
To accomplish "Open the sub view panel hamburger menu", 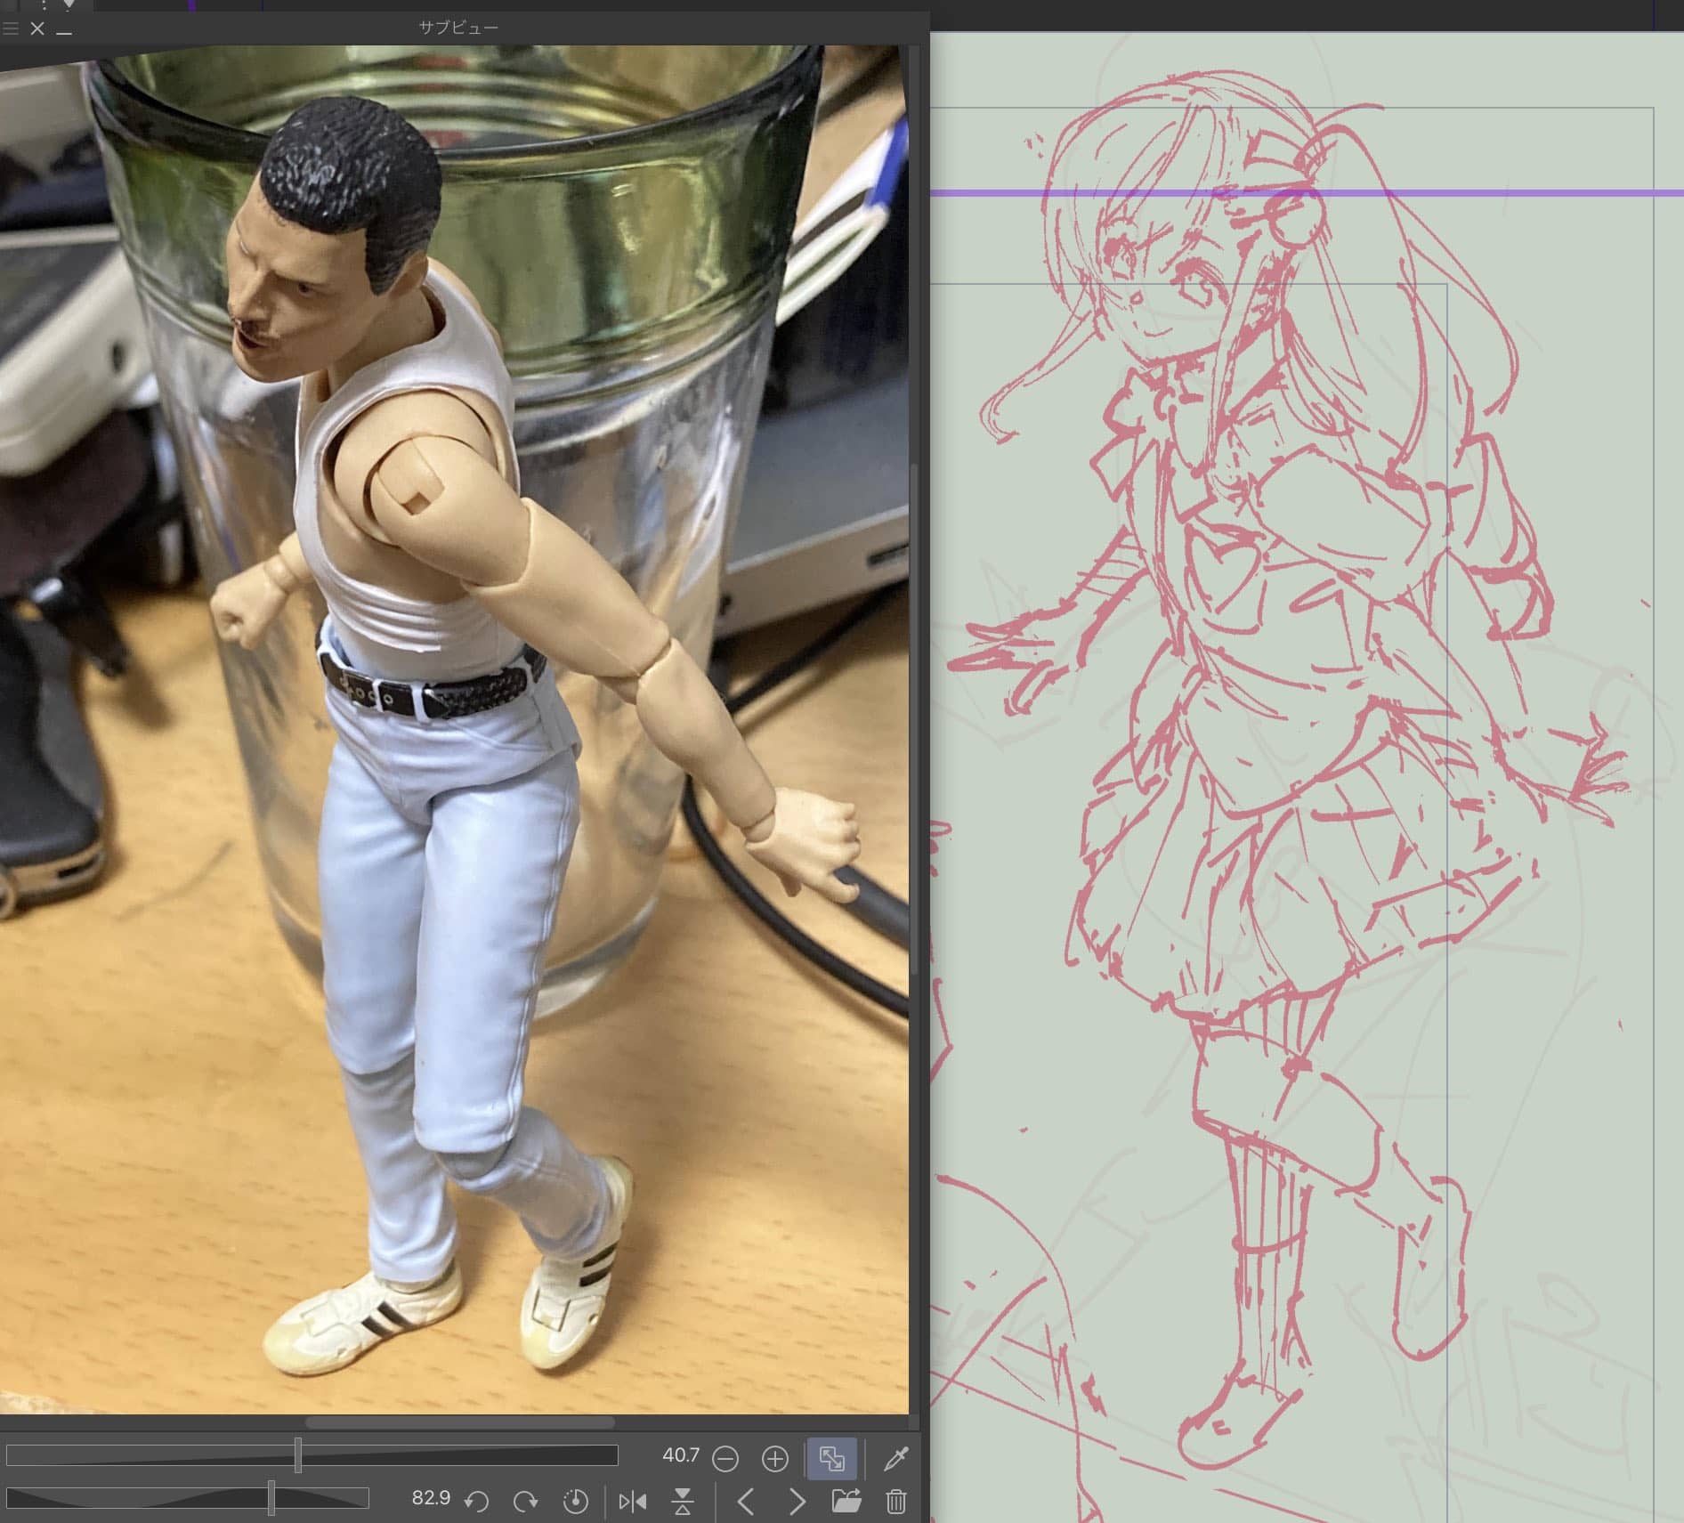I will pyautogui.click(x=11, y=28).
